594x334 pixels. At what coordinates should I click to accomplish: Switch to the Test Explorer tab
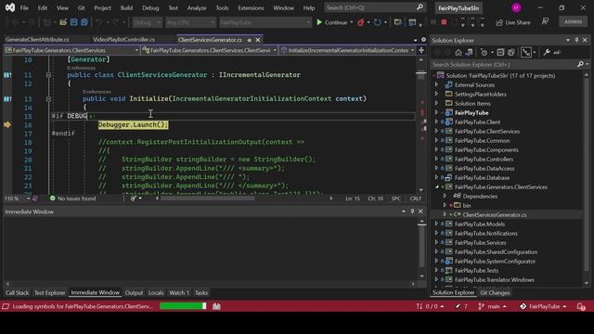[x=49, y=293]
